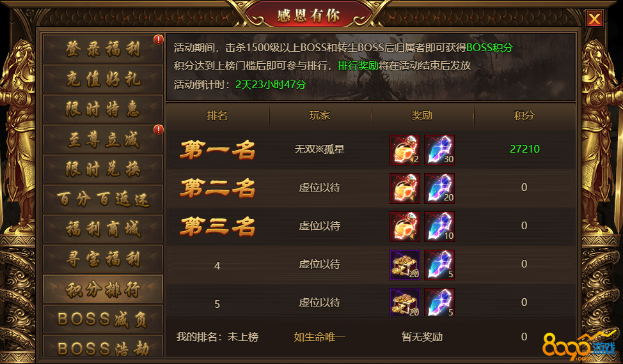
Task: Click first place player name 无双※孤星
Action: [x=319, y=149]
